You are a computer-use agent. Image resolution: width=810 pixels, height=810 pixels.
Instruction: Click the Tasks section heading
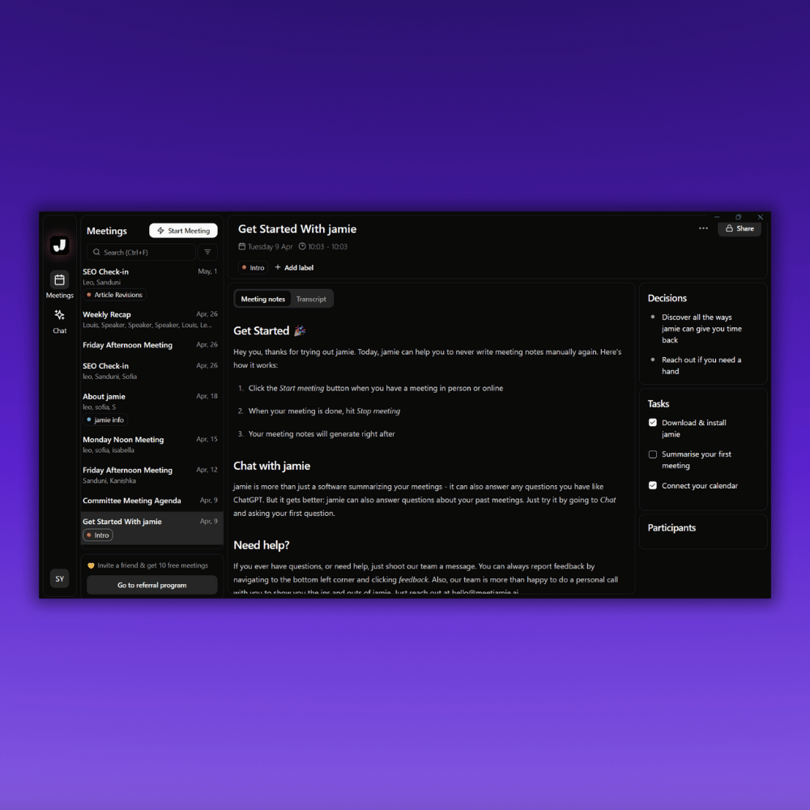658,403
